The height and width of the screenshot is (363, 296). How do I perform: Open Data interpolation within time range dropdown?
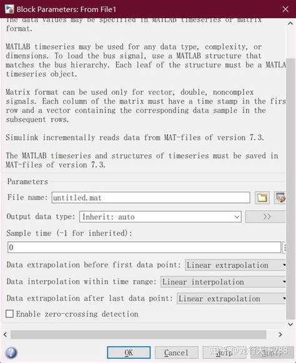tap(224, 282)
